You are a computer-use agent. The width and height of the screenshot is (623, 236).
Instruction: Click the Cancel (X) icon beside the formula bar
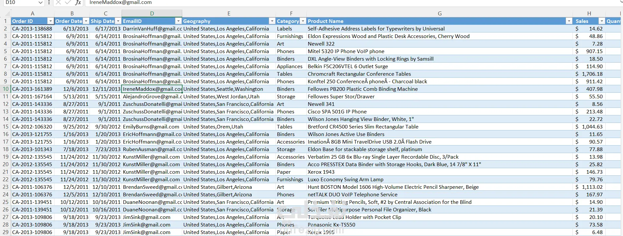(58, 2)
